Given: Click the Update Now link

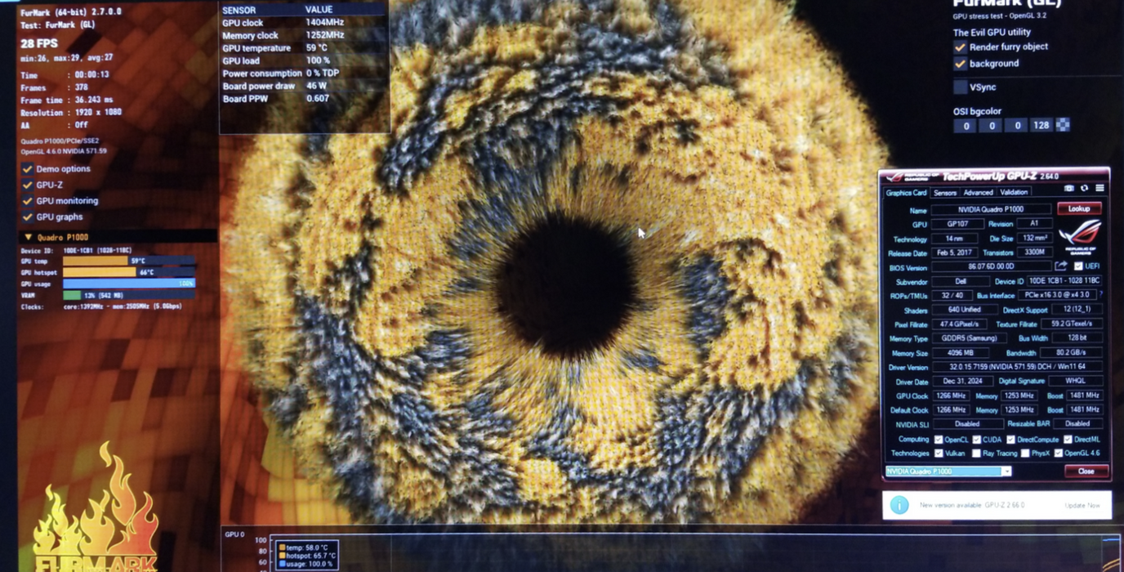Looking at the screenshot, I should (1082, 506).
